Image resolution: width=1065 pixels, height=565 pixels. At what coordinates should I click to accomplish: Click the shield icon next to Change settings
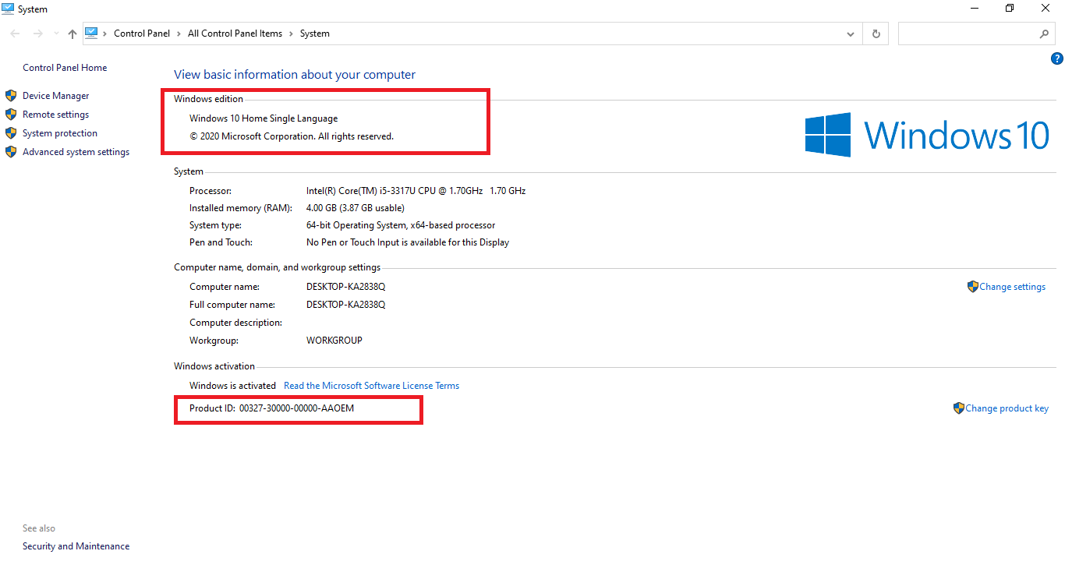pyautogui.click(x=972, y=287)
